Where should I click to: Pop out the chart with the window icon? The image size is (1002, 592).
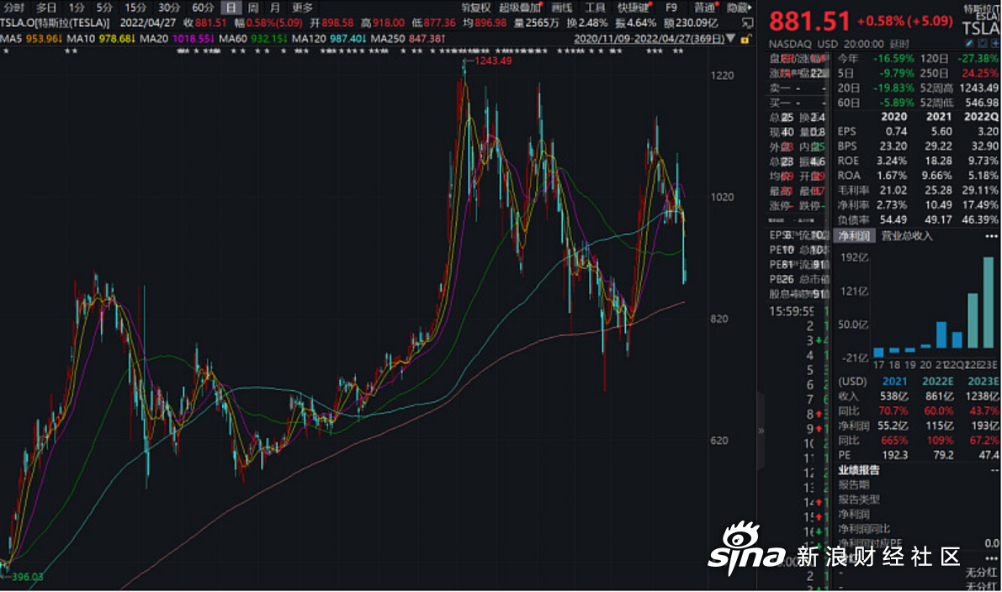747,23
